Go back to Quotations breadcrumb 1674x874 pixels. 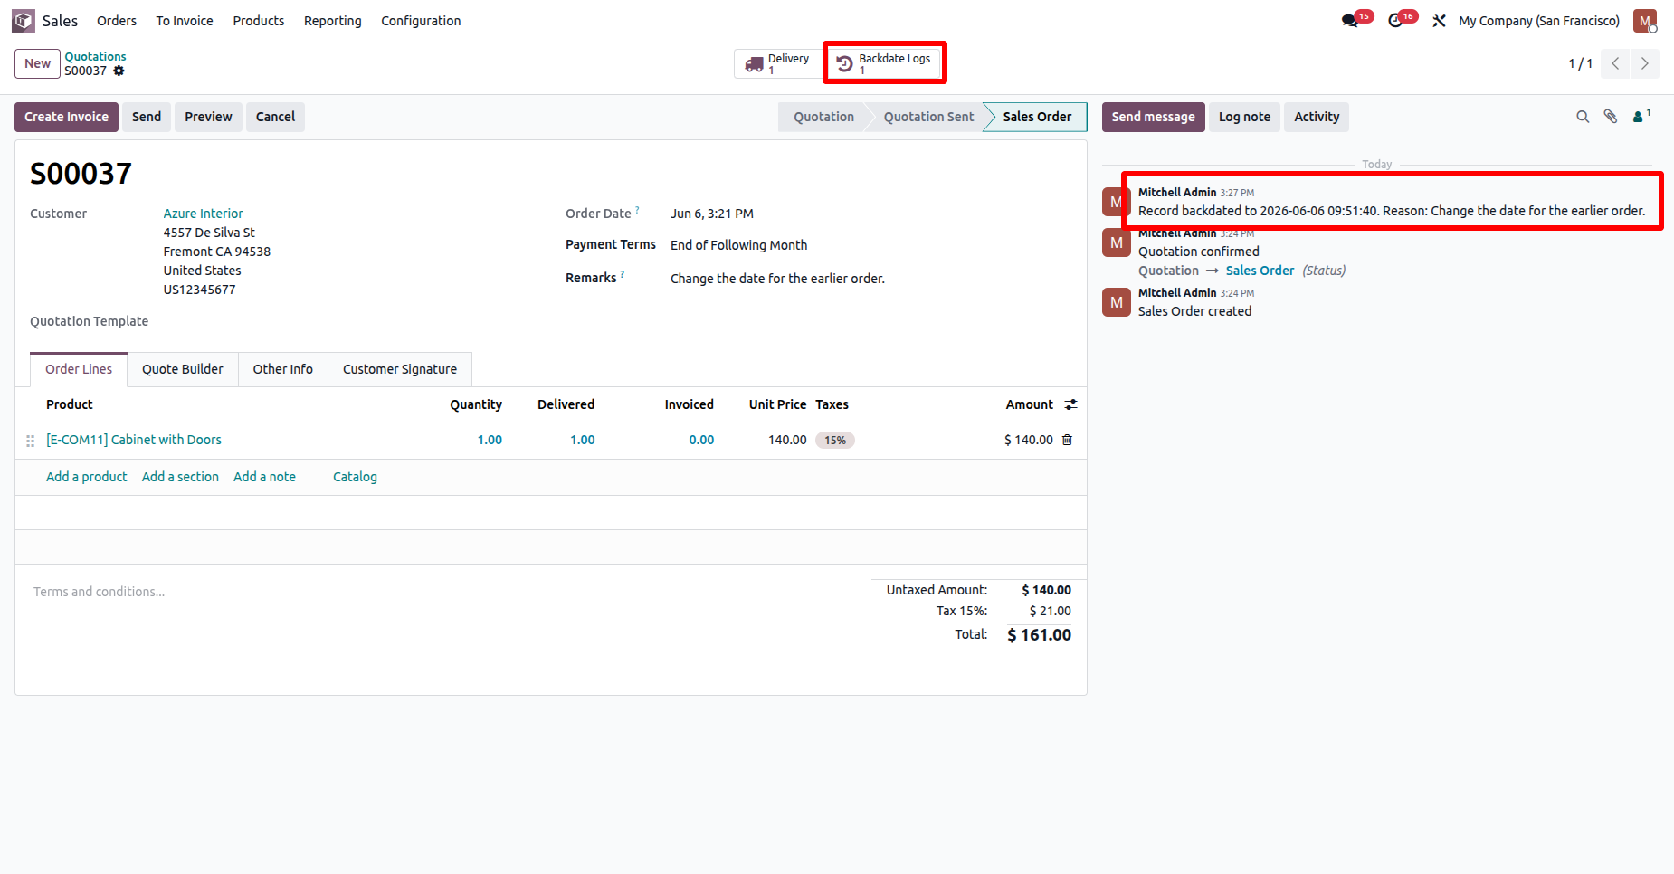95,56
